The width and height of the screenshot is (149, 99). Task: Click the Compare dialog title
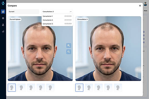pyautogui.click(x=12, y=6)
